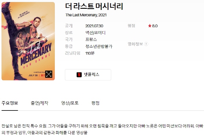Screen dimensions: 204x137
Task: Click the 프랑스 country value
Action: (x=91, y=39)
